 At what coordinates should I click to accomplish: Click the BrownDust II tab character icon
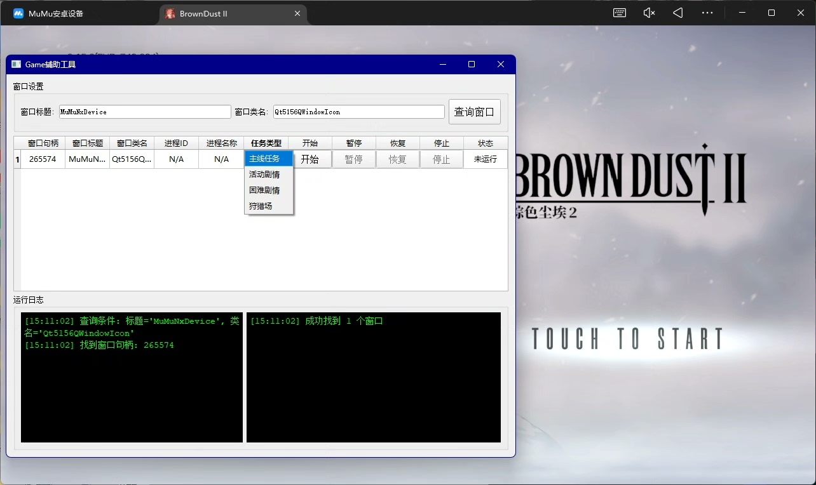(170, 13)
